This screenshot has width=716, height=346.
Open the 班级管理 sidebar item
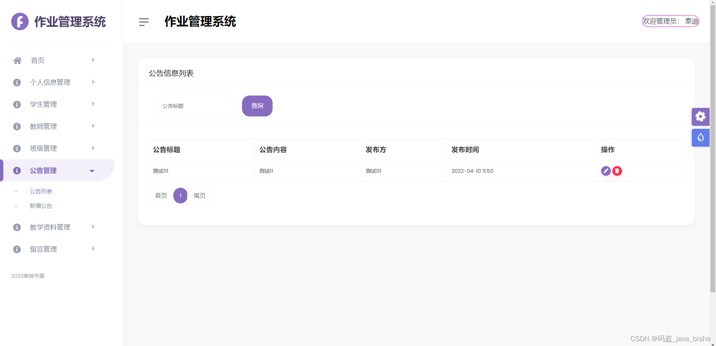[57, 149]
